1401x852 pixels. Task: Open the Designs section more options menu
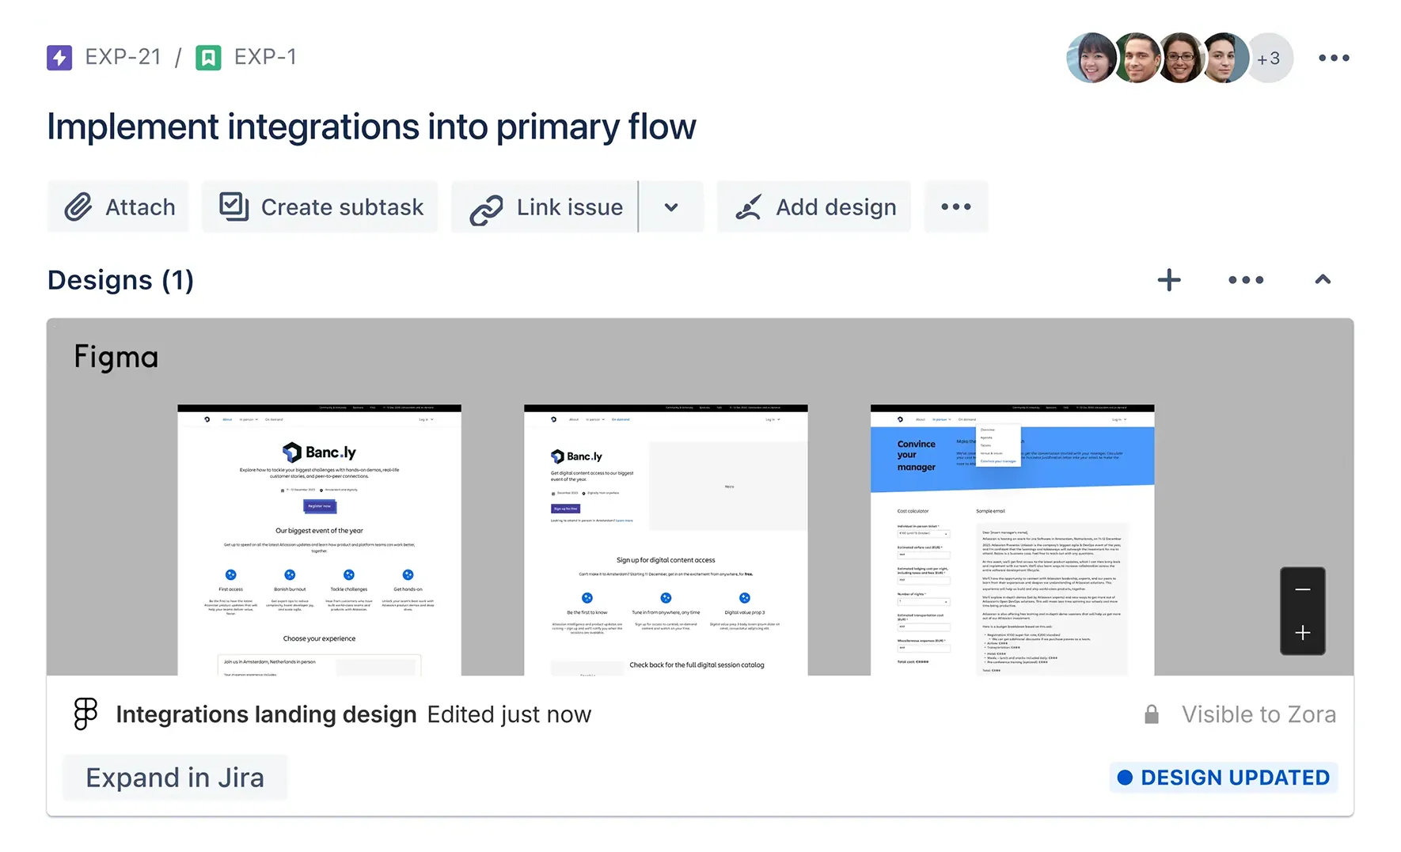1246,280
